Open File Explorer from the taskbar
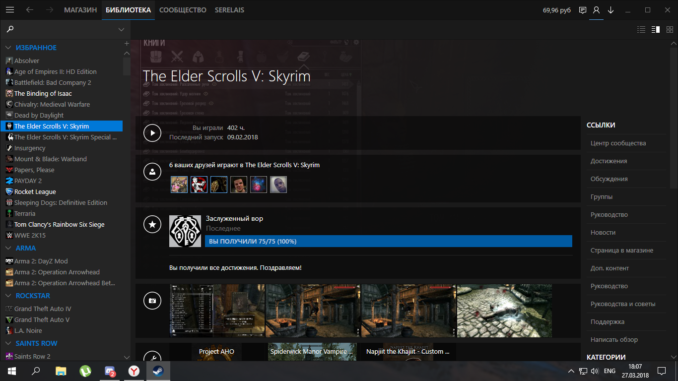The height and width of the screenshot is (381, 678). pyautogui.click(x=61, y=371)
